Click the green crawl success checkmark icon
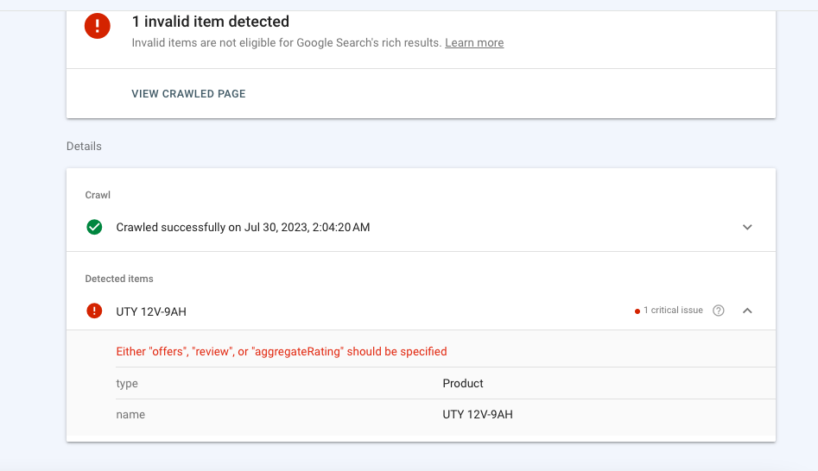This screenshot has height=471, width=818. click(x=94, y=227)
